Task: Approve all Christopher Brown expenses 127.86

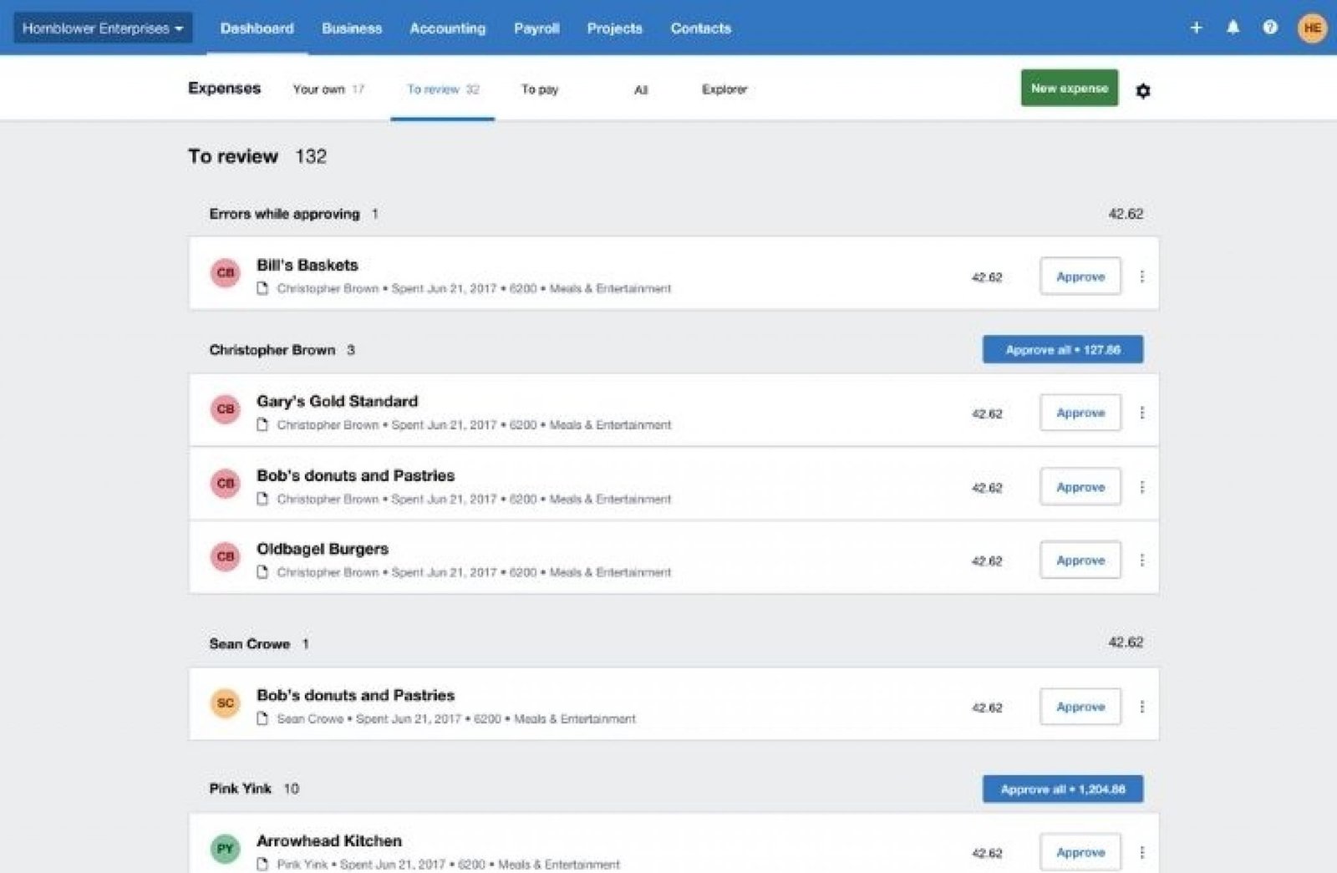Action: click(x=1063, y=350)
